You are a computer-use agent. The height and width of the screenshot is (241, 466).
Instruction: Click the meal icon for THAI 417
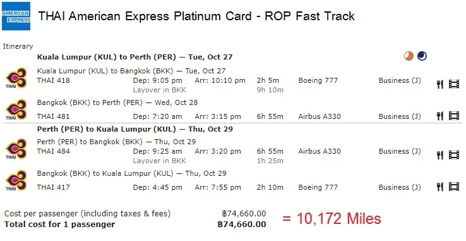pos(440,187)
